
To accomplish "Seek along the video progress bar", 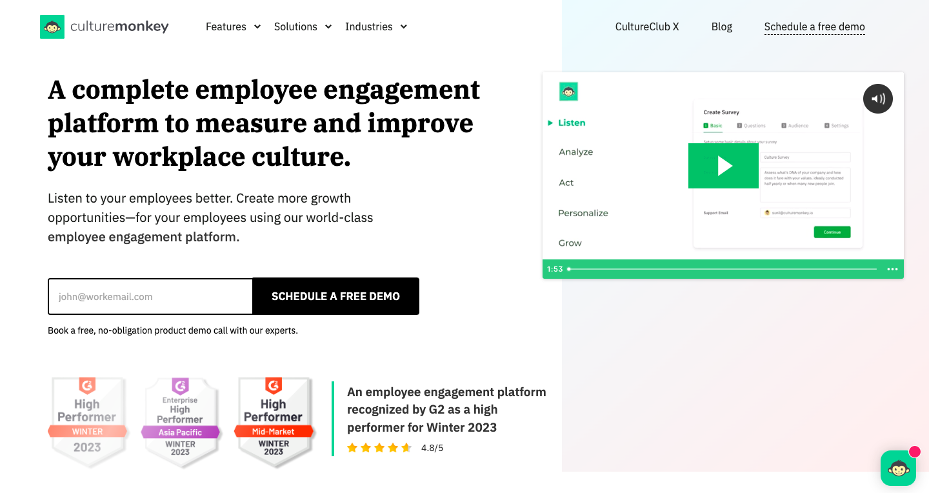I will (x=723, y=269).
